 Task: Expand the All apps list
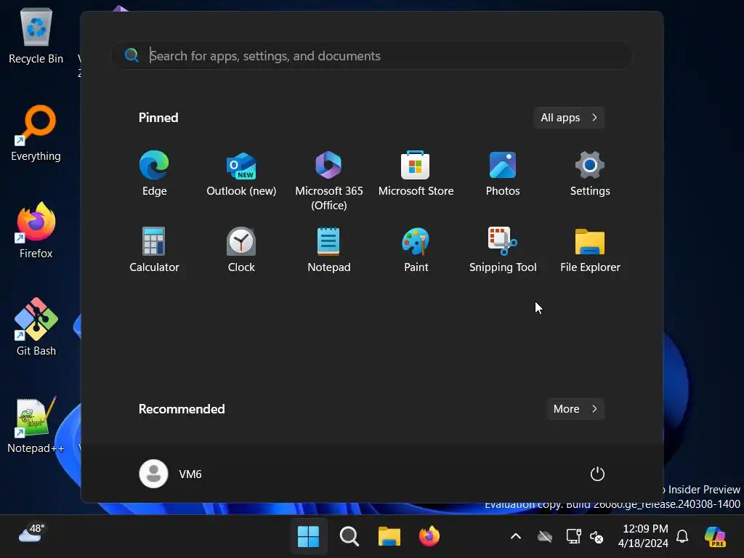pyautogui.click(x=568, y=118)
